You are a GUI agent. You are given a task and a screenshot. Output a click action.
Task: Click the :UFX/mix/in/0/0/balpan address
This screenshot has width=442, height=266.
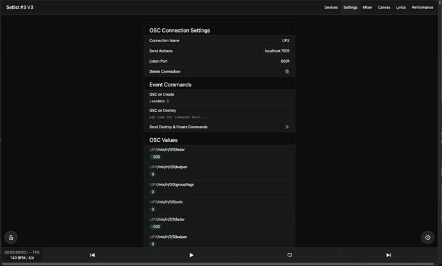tap(168, 167)
